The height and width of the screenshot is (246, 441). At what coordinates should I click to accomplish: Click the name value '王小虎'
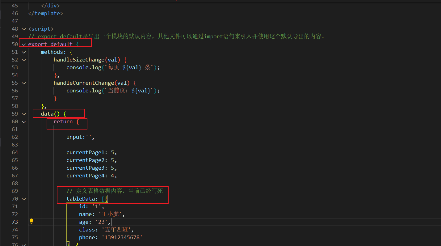[110, 214]
